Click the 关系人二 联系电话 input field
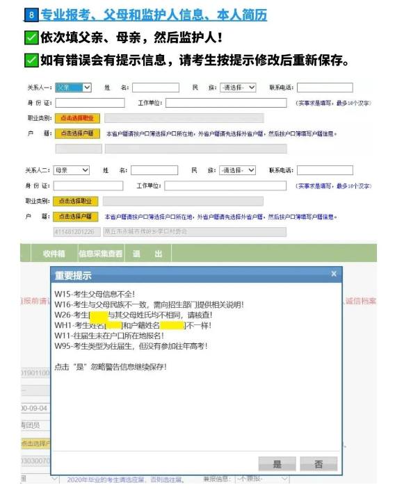 (325, 170)
